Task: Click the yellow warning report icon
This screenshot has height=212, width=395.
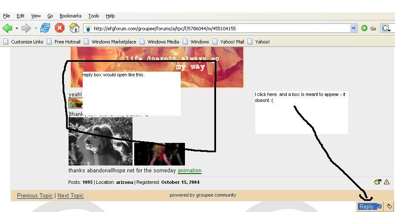Action: pyautogui.click(x=386, y=182)
